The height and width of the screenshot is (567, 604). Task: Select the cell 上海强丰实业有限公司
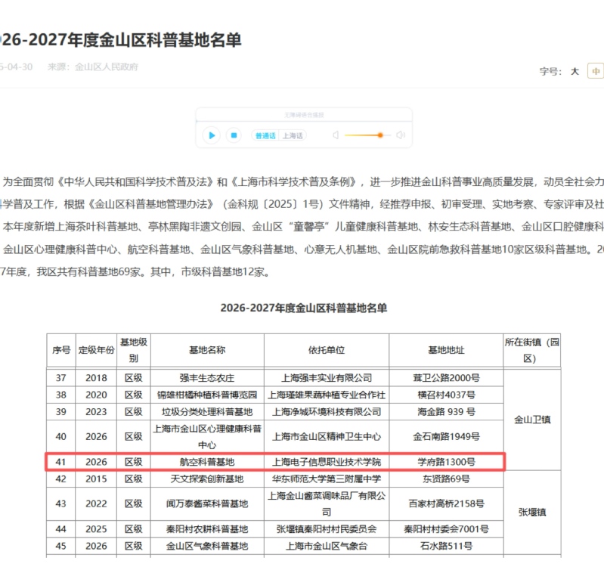(327, 378)
